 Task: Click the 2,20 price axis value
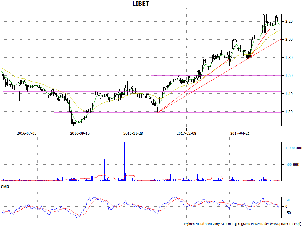coord(289,21)
